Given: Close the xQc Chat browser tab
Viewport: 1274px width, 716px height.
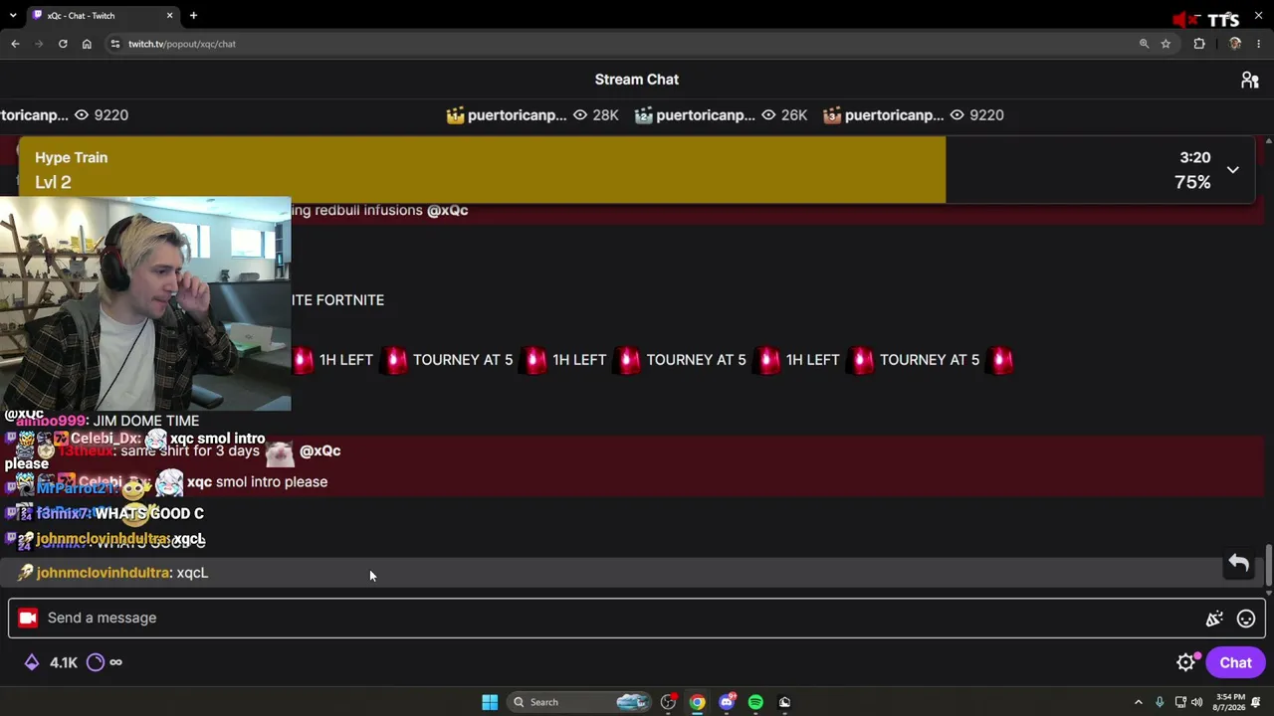Looking at the screenshot, I should (x=169, y=15).
